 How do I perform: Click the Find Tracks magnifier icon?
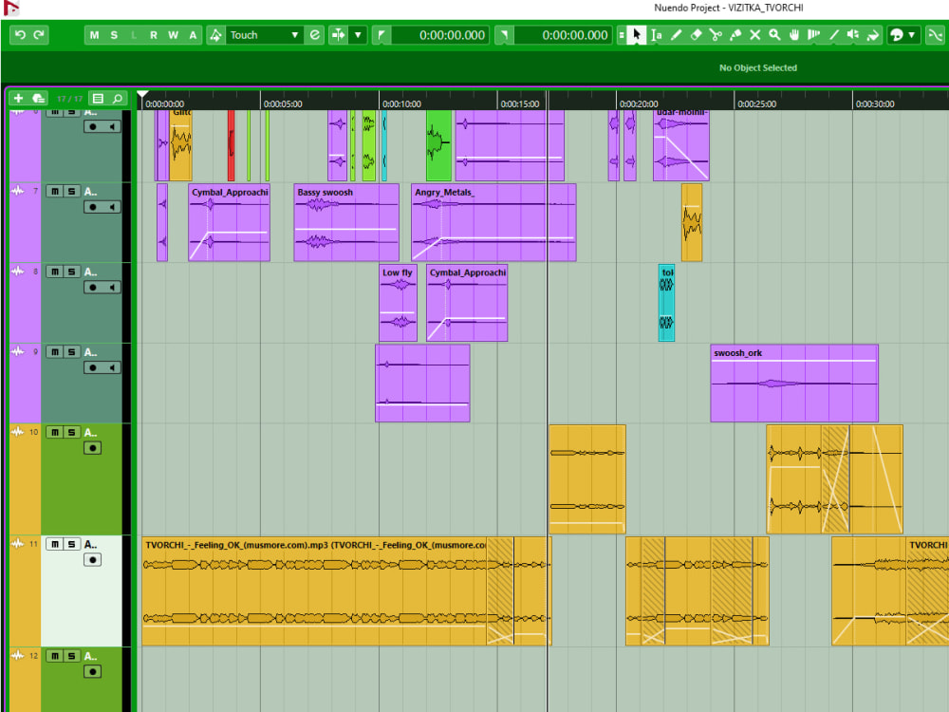[118, 98]
